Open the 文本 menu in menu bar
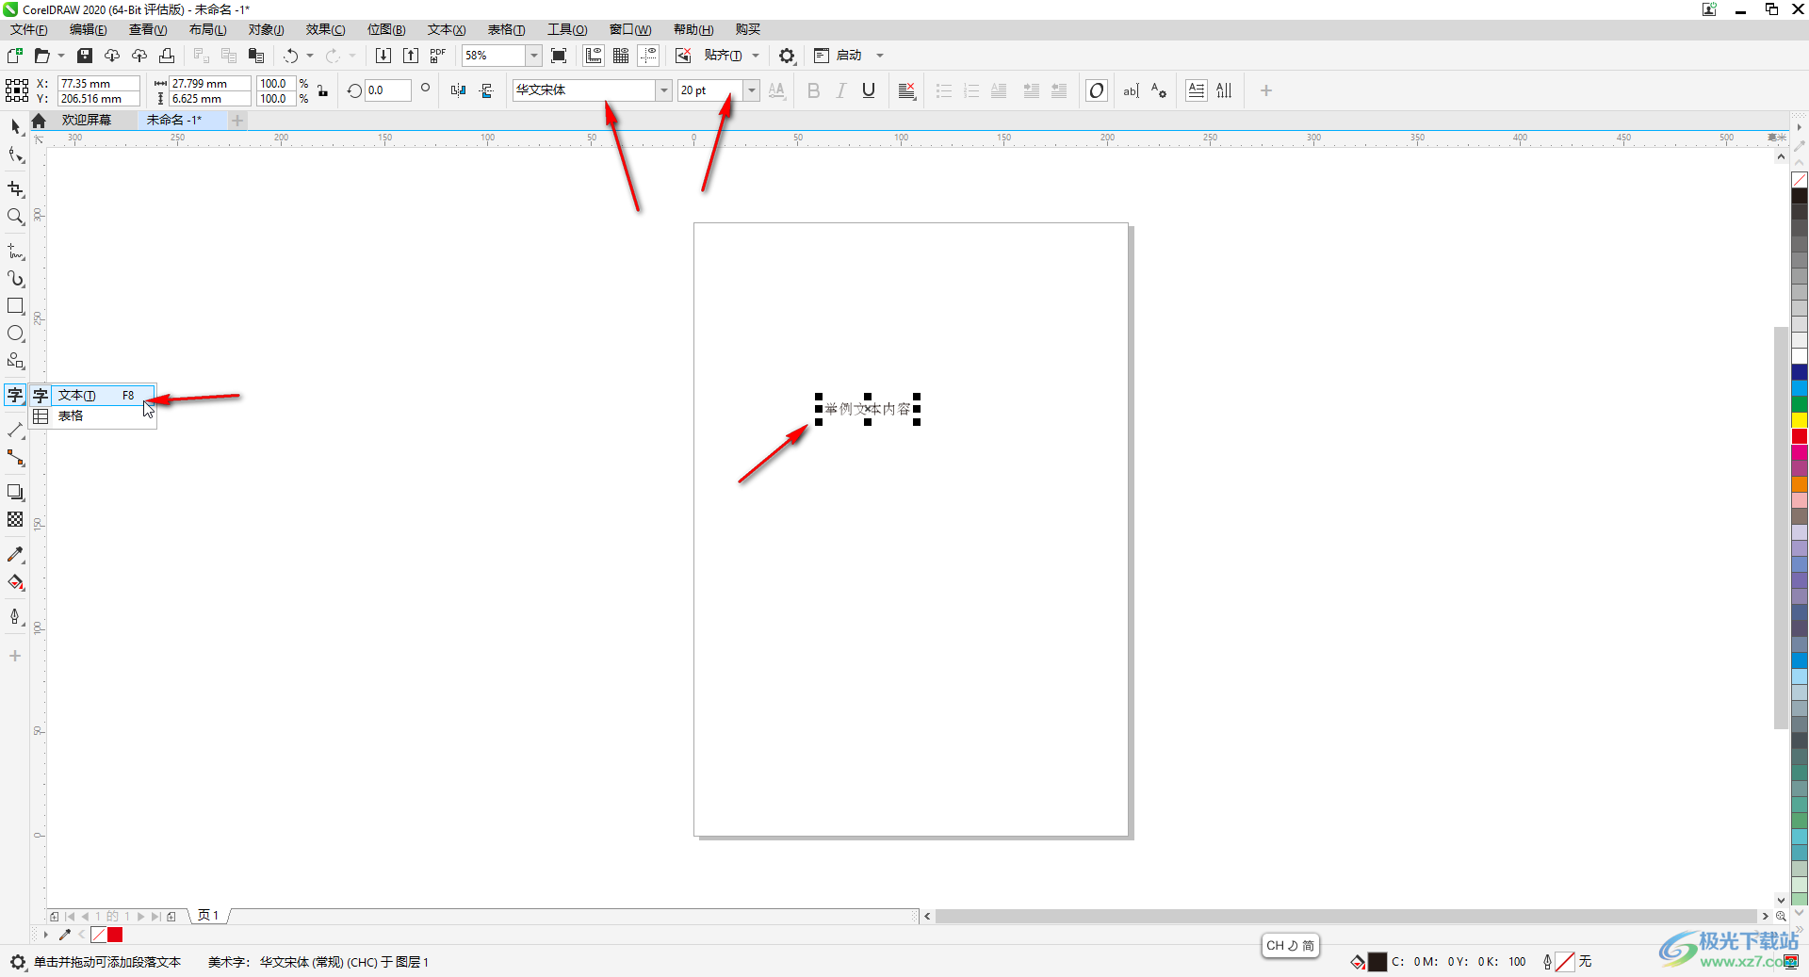Screen dimensions: 1809x977 [447, 29]
